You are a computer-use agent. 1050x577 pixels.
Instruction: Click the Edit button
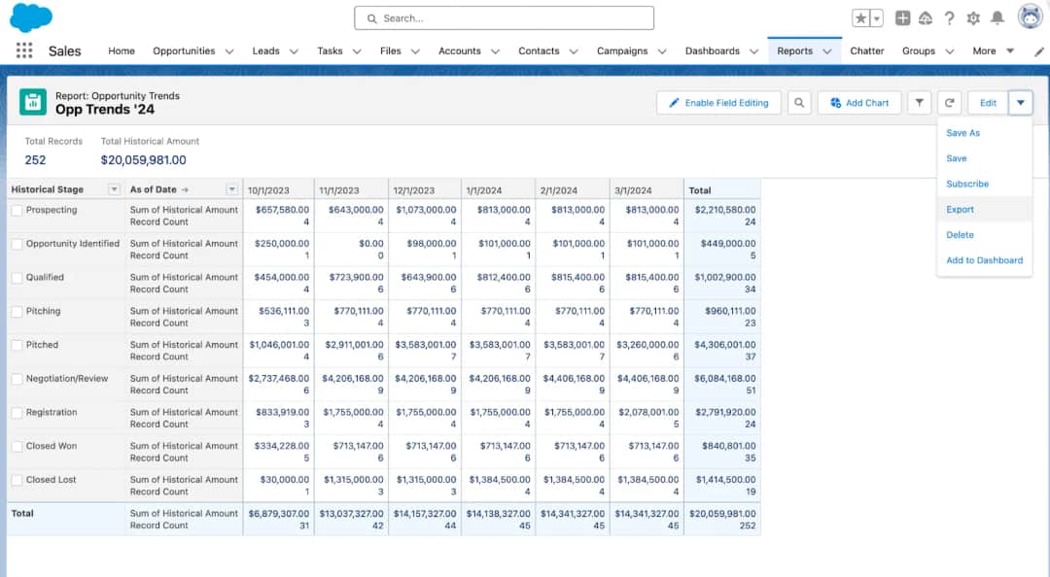pyautogui.click(x=988, y=102)
